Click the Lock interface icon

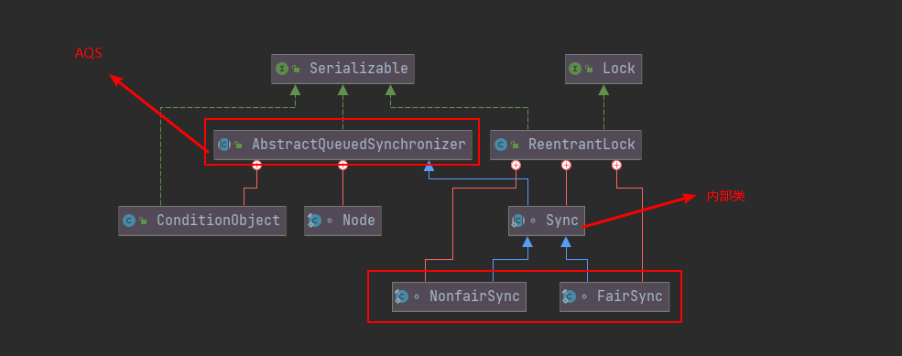click(575, 69)
